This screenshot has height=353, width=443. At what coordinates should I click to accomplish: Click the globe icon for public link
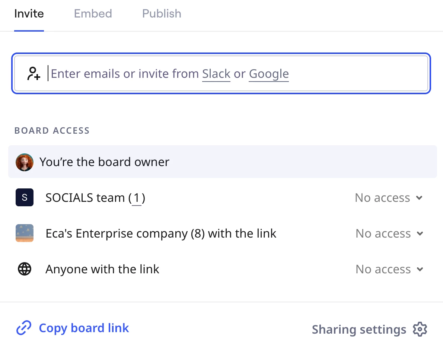coord(25,269)
